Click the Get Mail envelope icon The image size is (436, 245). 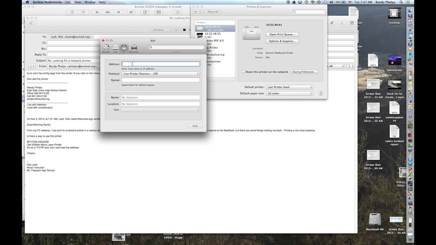(x=158, y=12)
